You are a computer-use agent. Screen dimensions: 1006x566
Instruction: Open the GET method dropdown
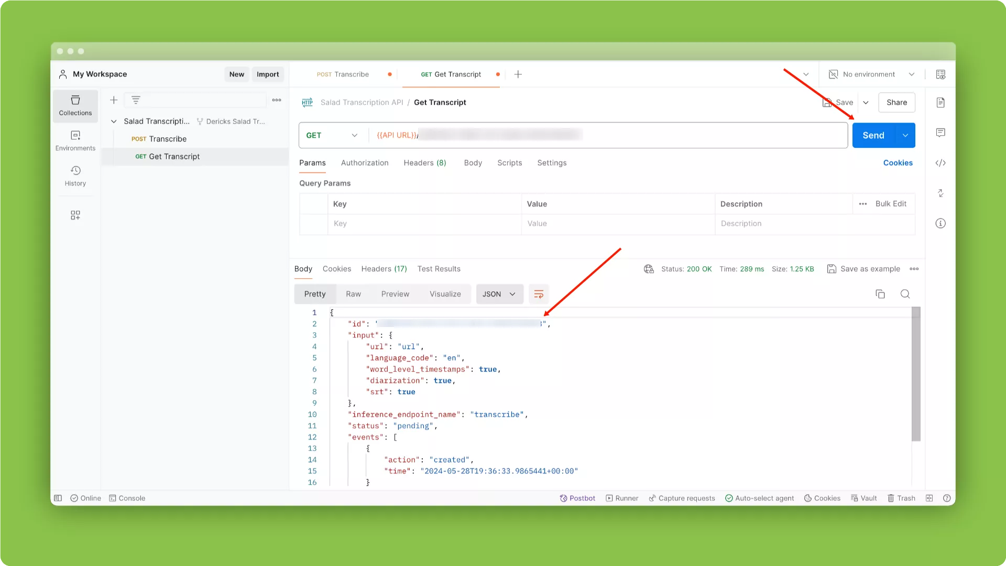pyautogui.click(x=332, y=135)
